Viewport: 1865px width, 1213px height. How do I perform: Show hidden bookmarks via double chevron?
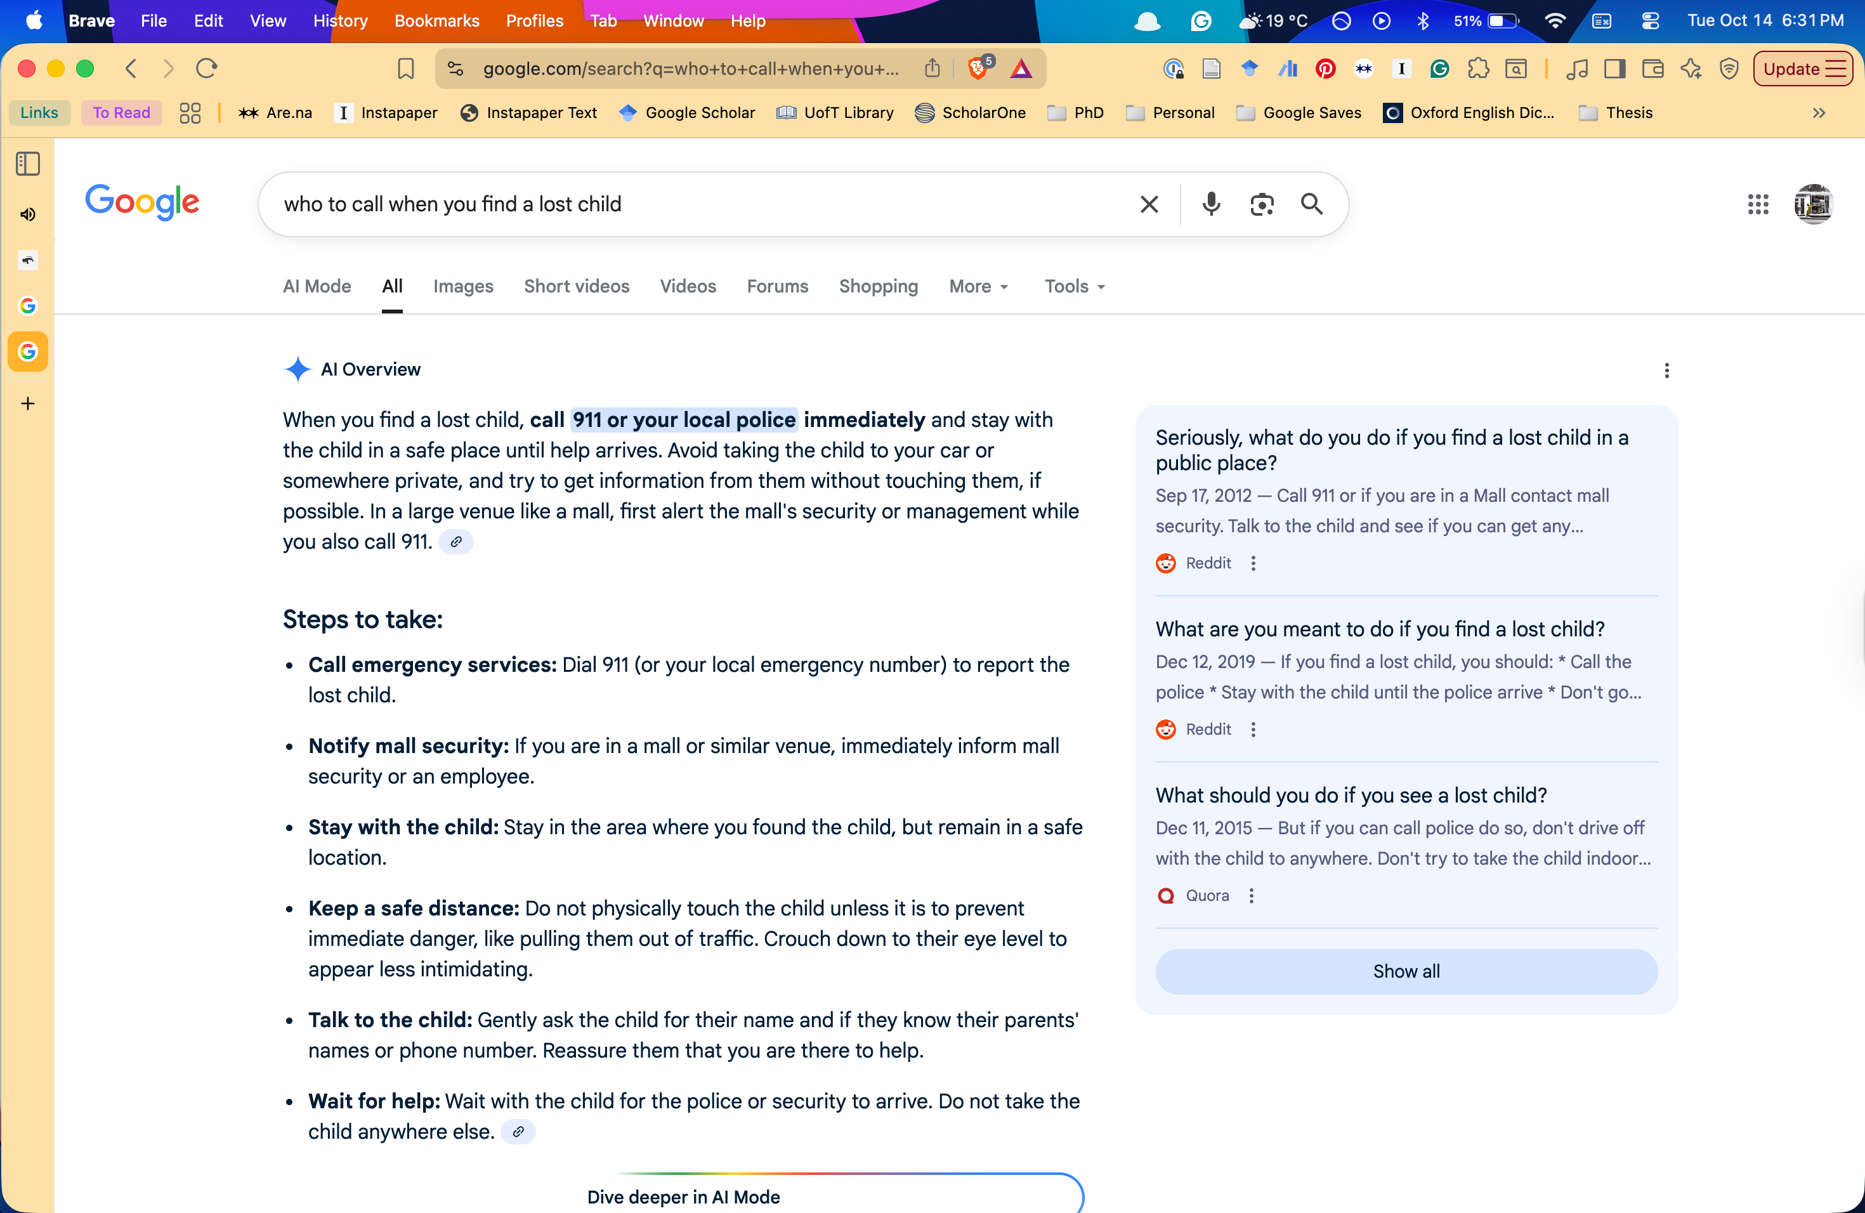1819,113
